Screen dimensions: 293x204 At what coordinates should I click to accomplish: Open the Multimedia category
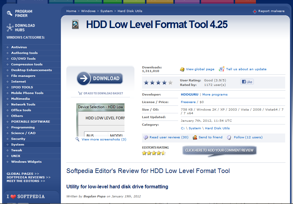tap(20, 99)
